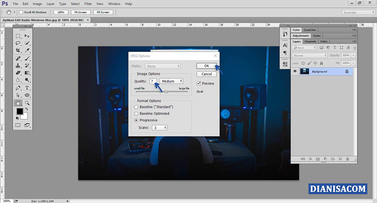Viewport: 377px width, 203px height.
Task: Select the Clone Stamp tool
Action: (x=18, y=66)
